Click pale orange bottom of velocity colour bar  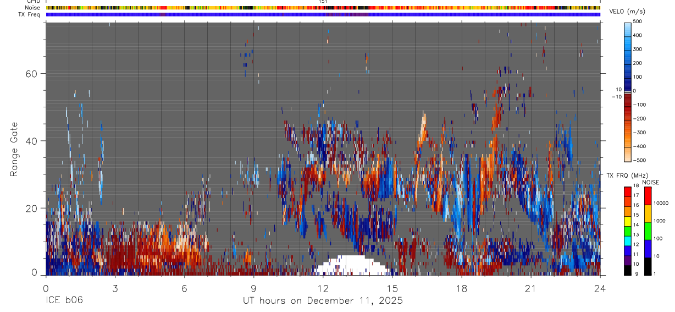click(x=627, y=156)
